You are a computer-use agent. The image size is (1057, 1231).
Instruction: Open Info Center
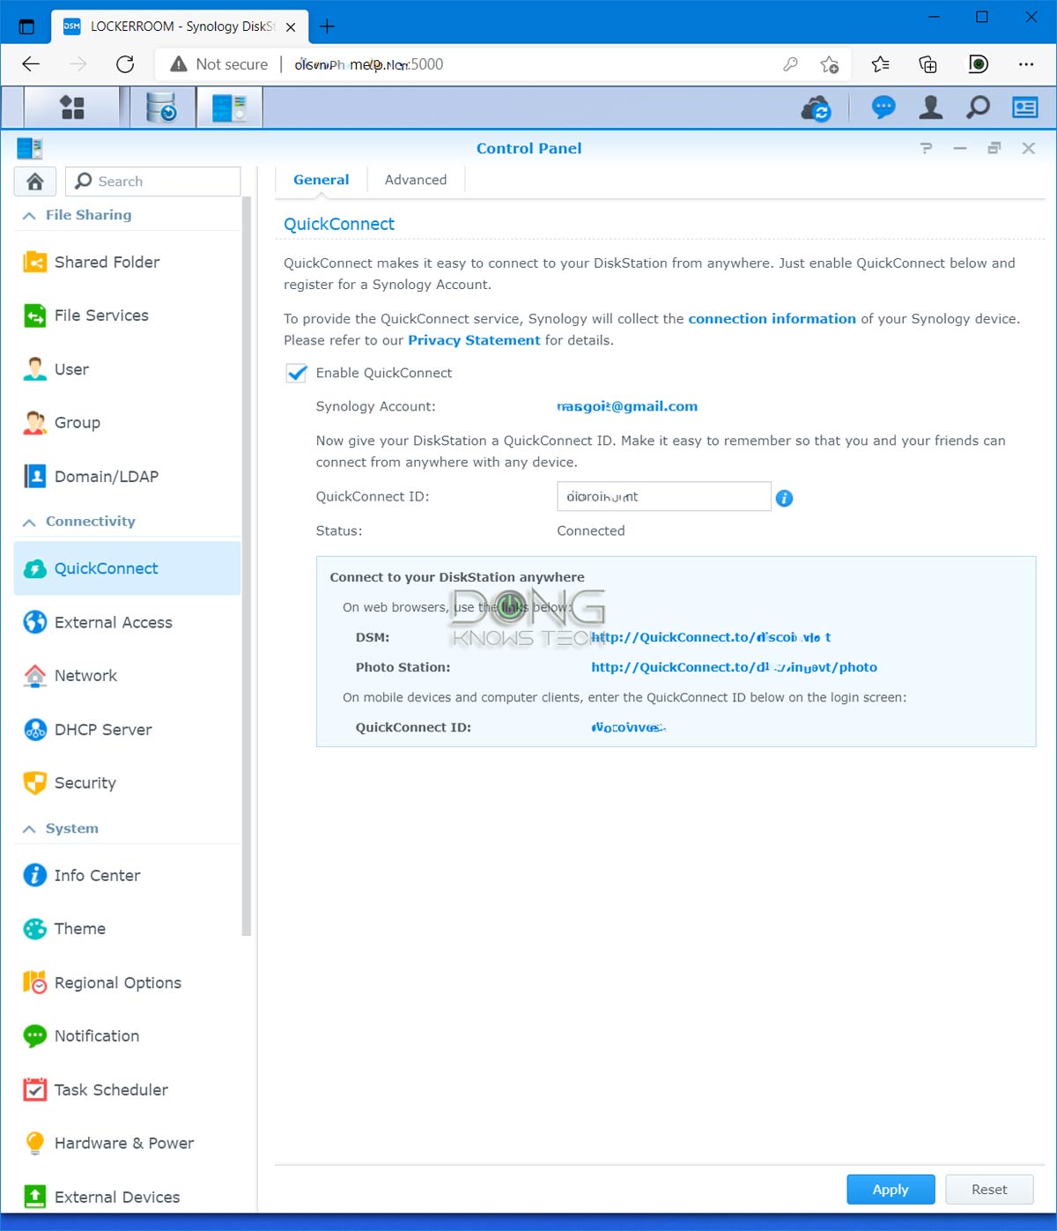pos(127,875)
